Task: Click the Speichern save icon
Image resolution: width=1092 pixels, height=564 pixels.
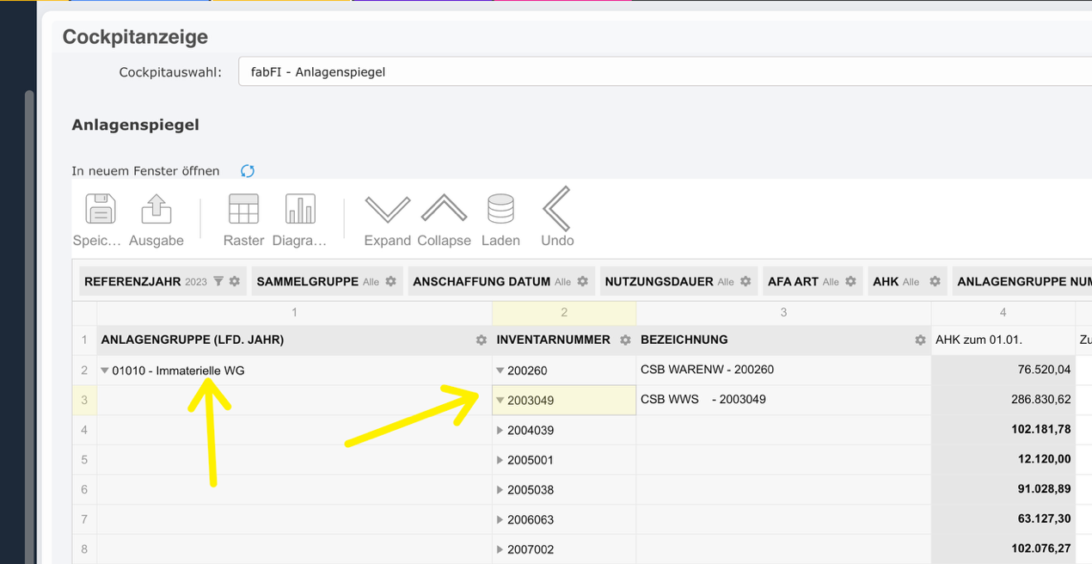Action: pyautogui.click(x=97, y=209)
